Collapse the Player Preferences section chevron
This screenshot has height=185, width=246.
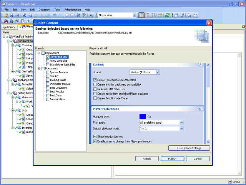pyautogui.click(x=200, y=109)
